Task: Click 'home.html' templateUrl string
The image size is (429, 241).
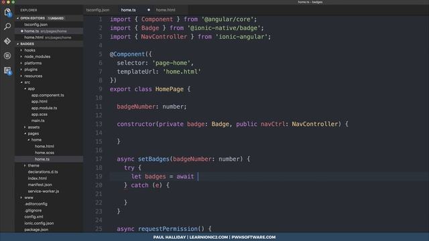Action: pos(182,72)
